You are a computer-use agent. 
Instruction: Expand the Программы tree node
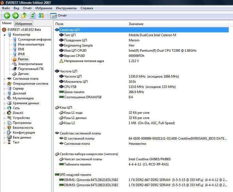(x=4, y=123)
